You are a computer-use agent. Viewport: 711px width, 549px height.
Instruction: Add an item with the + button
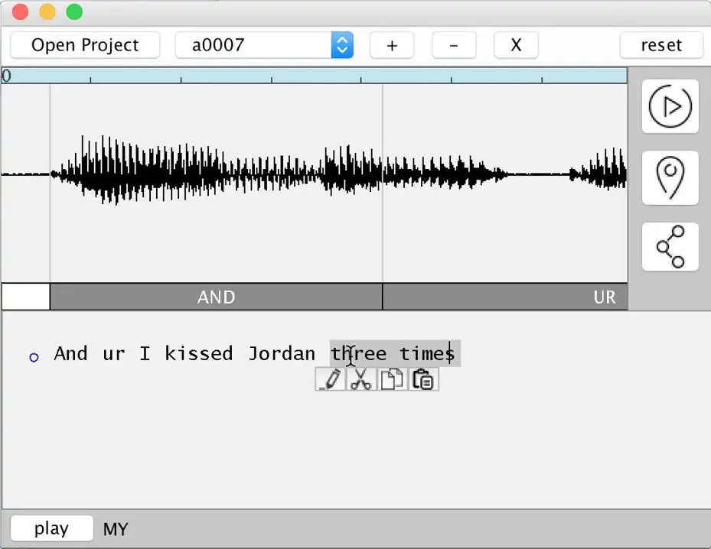pyautogui.click(x=391, y=45)
